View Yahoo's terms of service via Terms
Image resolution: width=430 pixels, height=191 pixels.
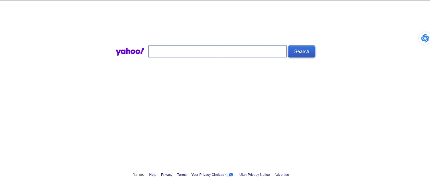[182, 175]
